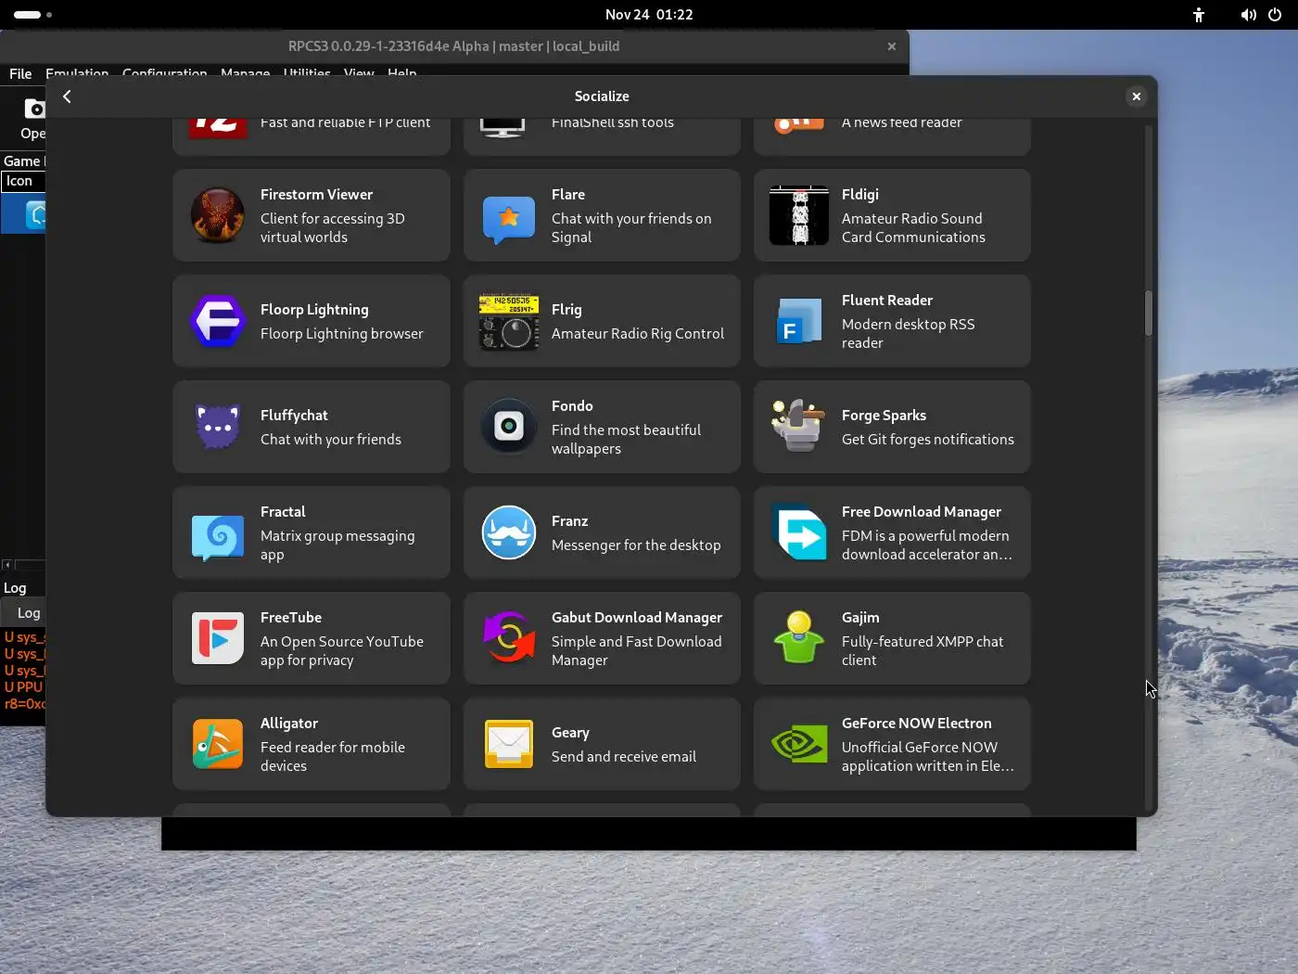Click the Fldigi app icon
The image size is (1298, 974).
[799, 215]
